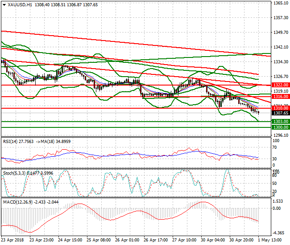Click the MACD scale value 1.533
Viewport: 290px width, 245px height.
[278, 201]
